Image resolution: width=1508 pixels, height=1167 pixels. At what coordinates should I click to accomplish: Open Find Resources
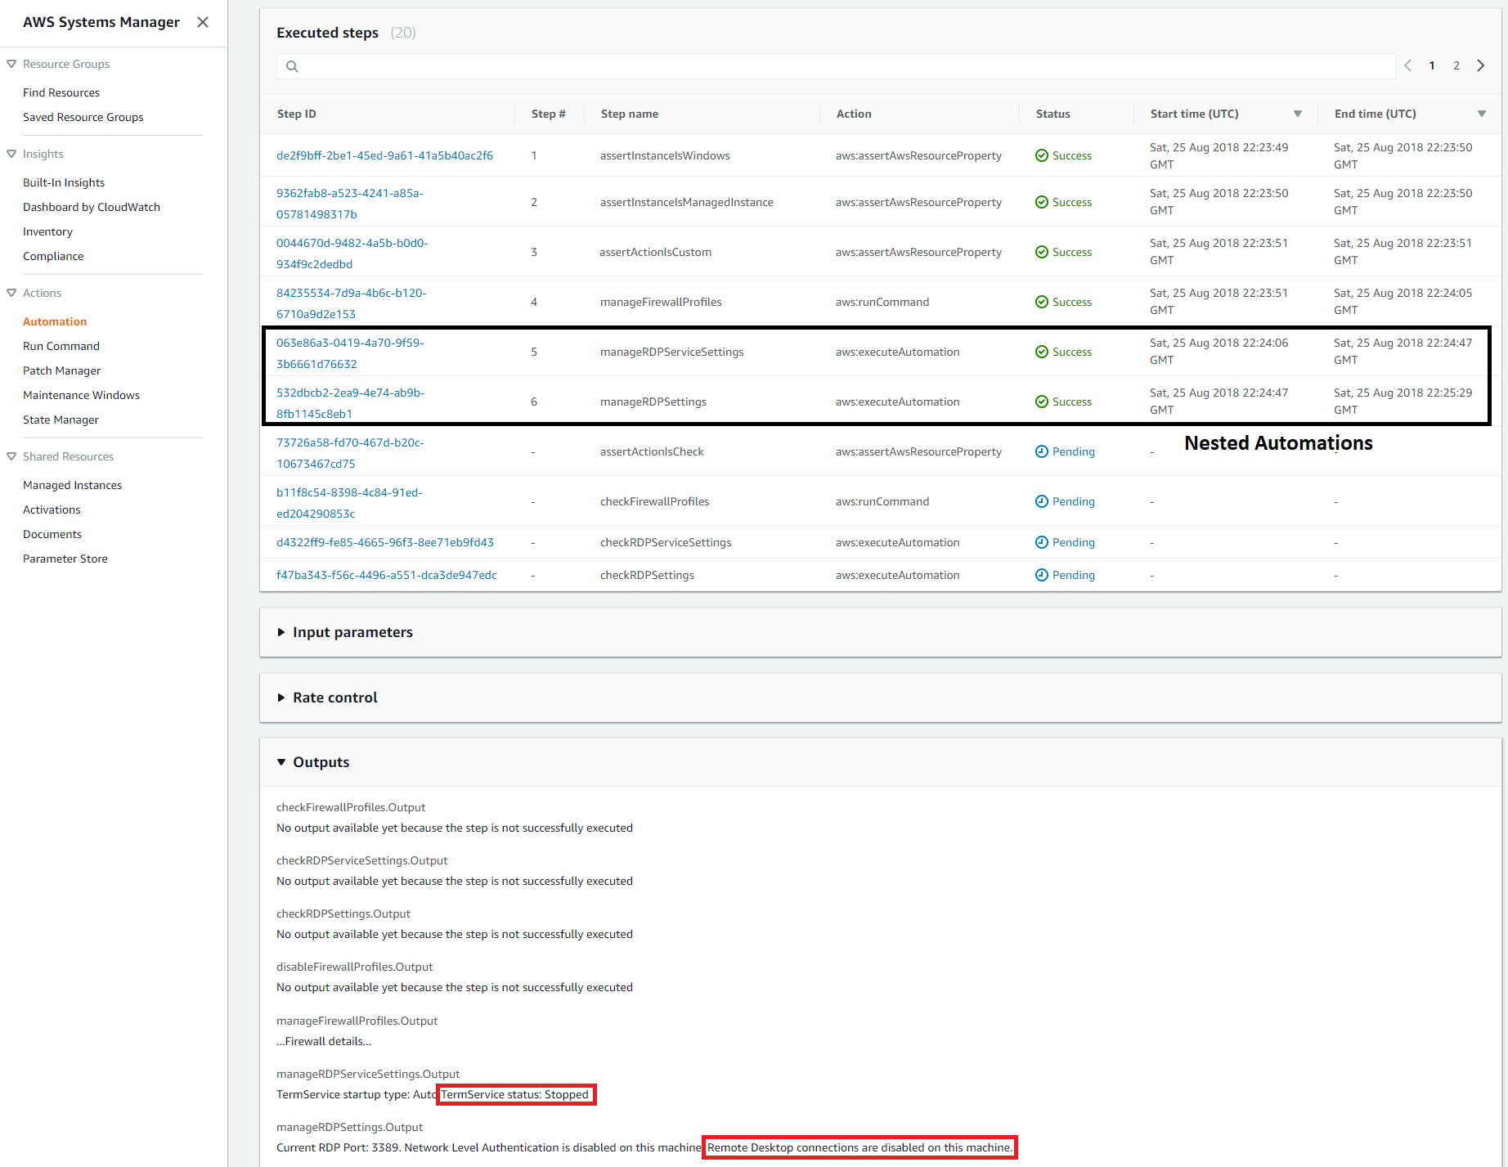[x=61, y=92]
